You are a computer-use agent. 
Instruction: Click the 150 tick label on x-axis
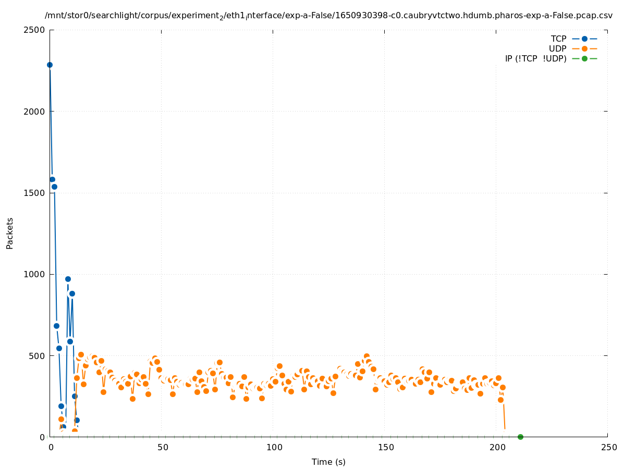pos(385,447)
